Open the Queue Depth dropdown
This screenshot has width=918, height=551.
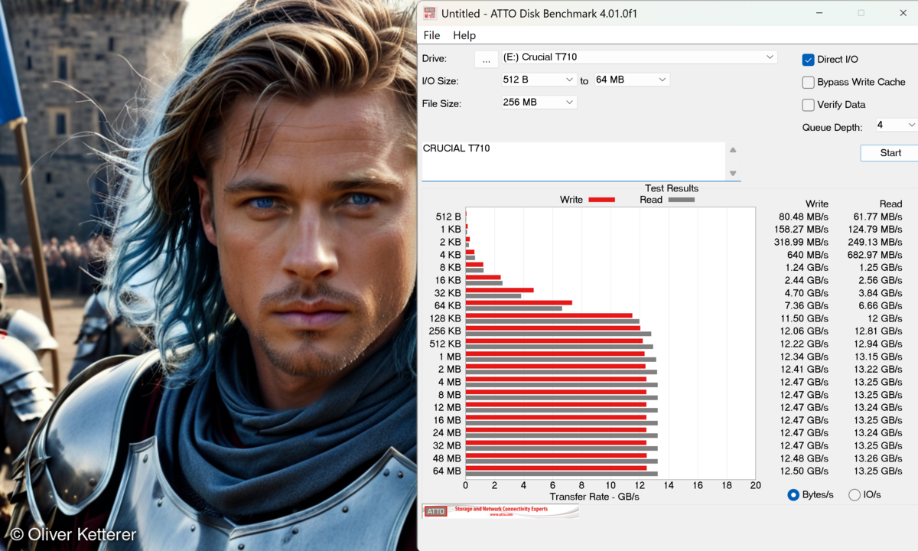(897, 125)
